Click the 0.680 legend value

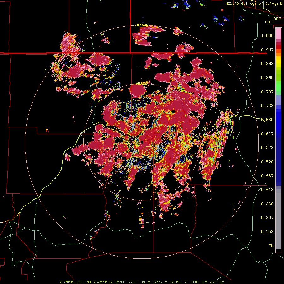(x=267, y=120)
